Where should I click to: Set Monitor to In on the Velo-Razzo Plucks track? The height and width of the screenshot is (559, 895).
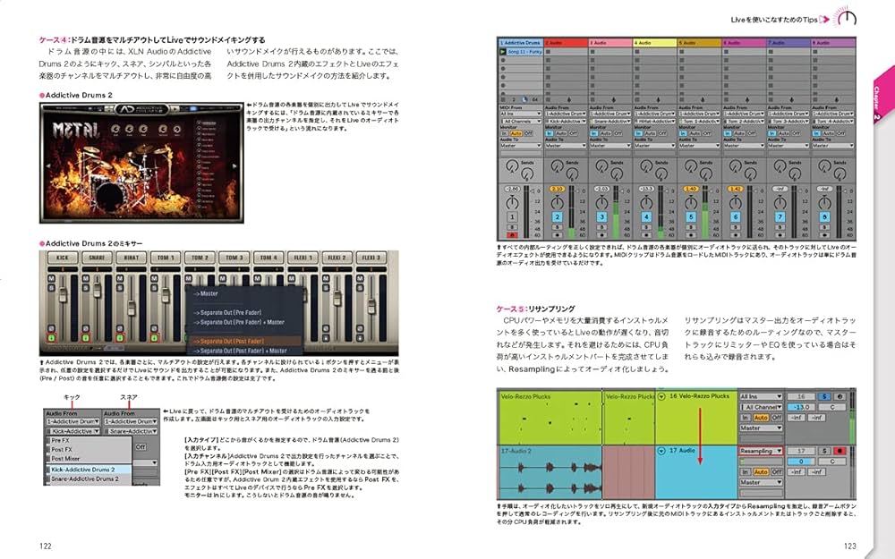746,415
